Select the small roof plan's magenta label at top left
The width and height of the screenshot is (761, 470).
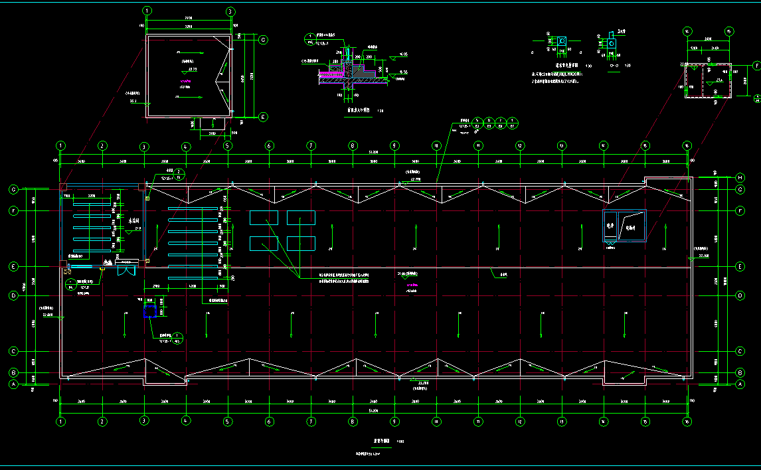(x=185, y=82)
